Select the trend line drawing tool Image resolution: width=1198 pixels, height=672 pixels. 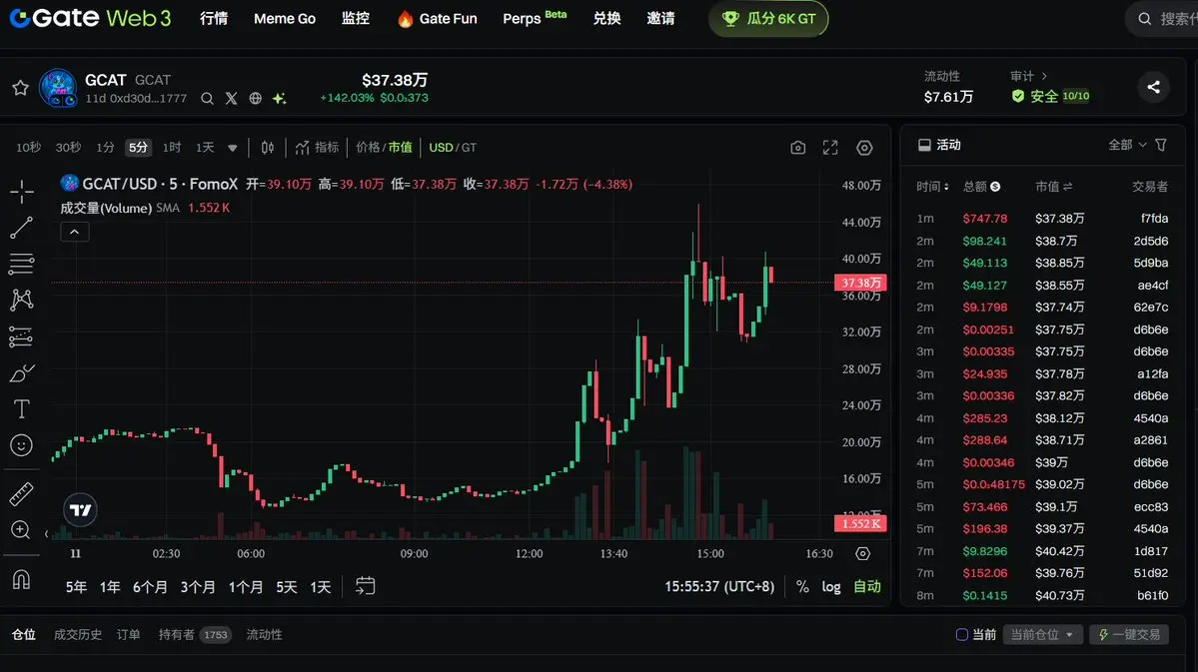point(21,228)
